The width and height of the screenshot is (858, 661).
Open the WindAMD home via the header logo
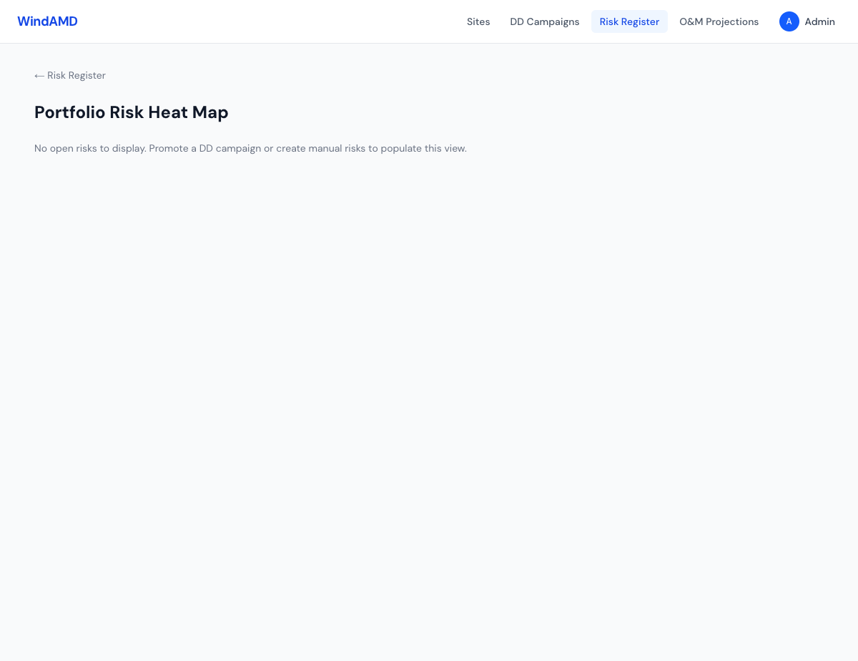point(47,21)
